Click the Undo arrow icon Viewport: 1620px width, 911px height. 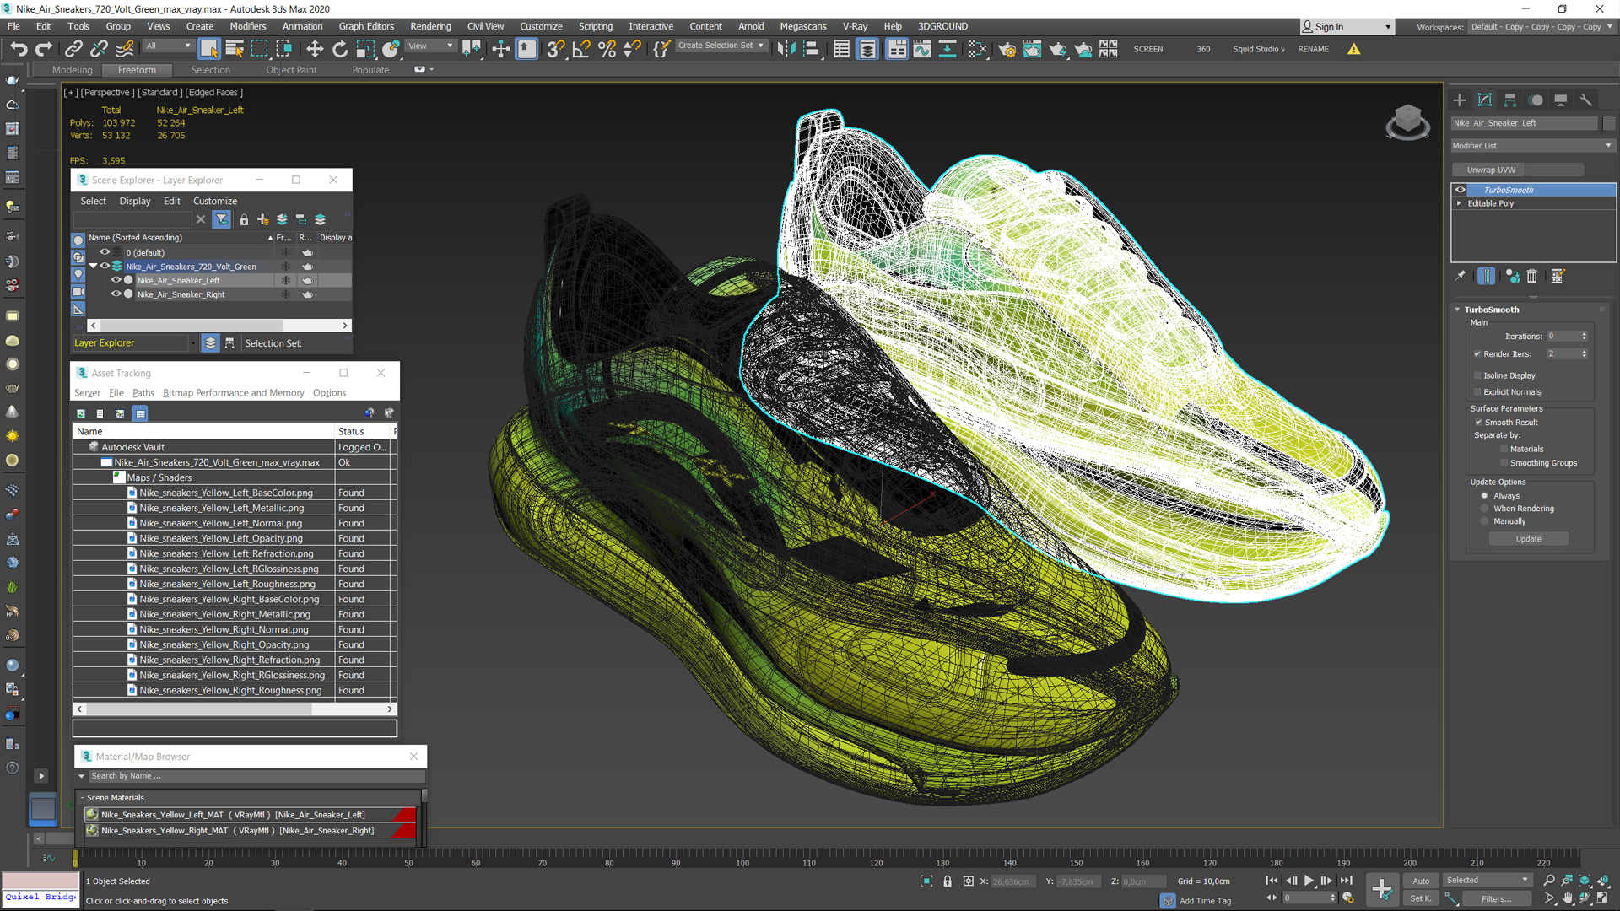[19, 49]
